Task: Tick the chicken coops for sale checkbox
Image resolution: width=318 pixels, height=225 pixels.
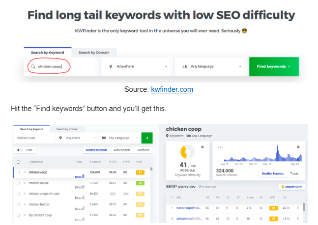Action: click(x=18, y=194)
